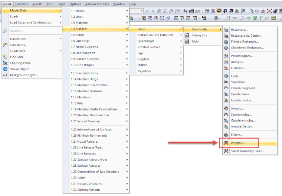The height and width of the screenshot is (196, 282).
Task: Open the Results menu
Action: pyautogui.click(x=37, y=4)
